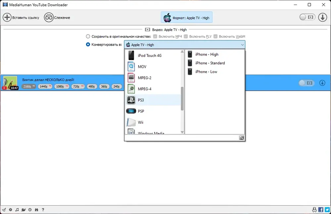The height and width of the screenshot is (214, 331).
Task: Choose MPEG-4 in the format list
Action: click(153, 89)
